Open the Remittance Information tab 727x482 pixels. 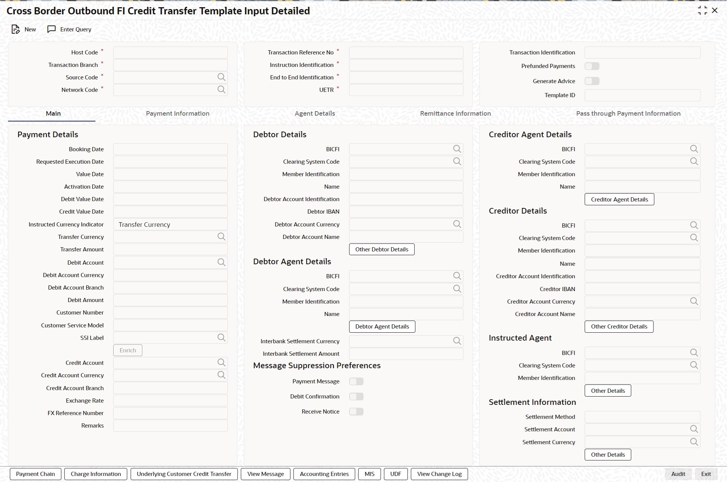455,113
